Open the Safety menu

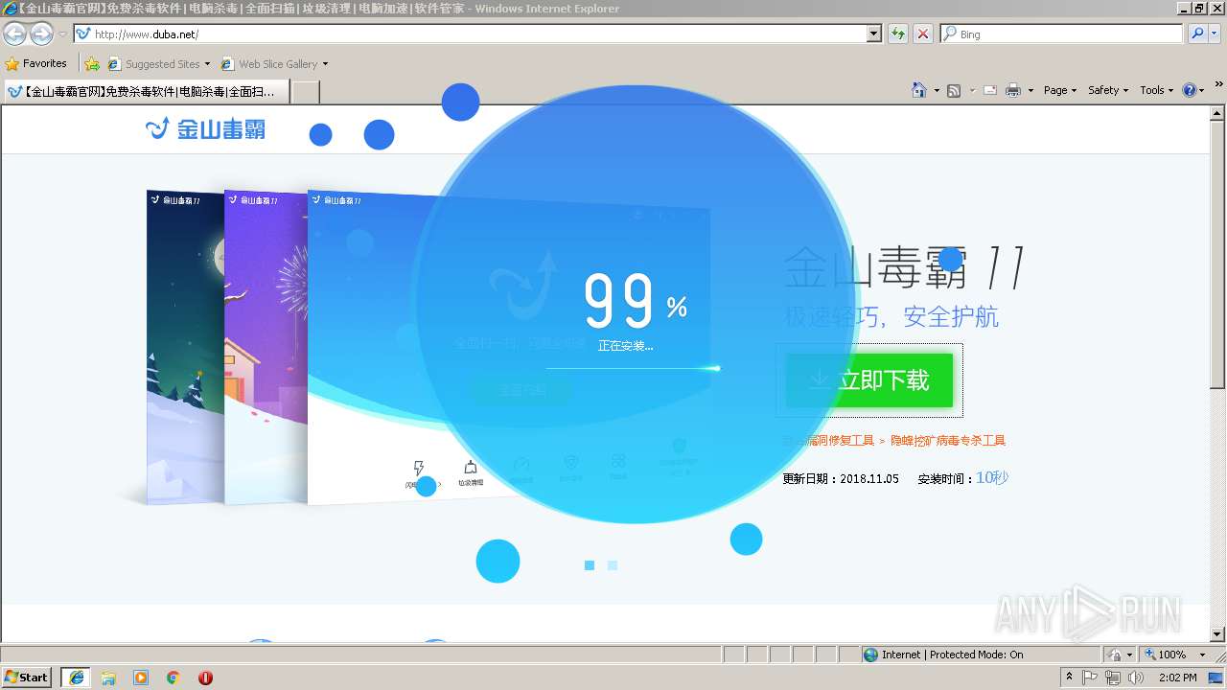1107,90
